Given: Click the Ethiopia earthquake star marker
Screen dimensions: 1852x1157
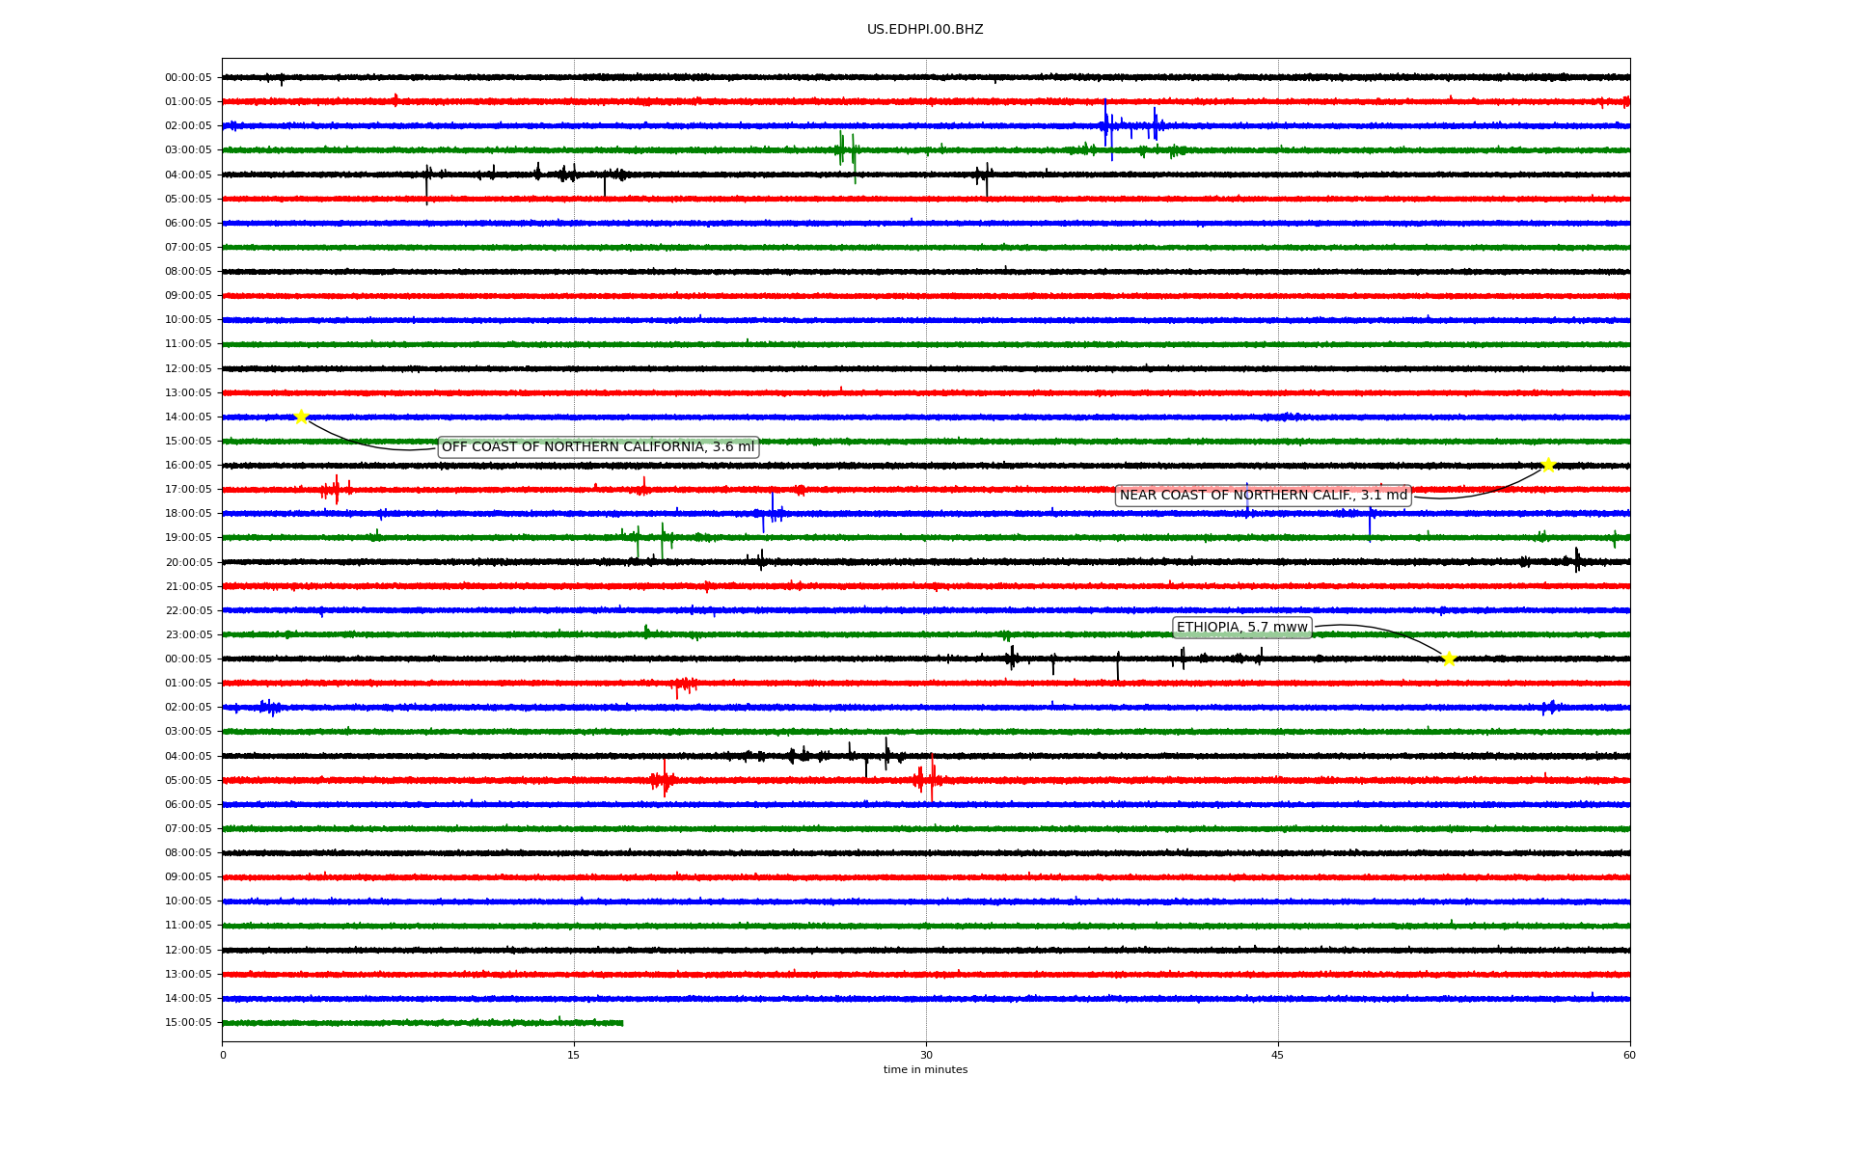Looking at the screenshot, I should 1448,659.
